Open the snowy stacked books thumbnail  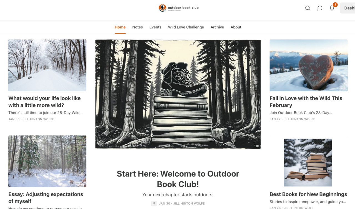click(x=308, y=163)
